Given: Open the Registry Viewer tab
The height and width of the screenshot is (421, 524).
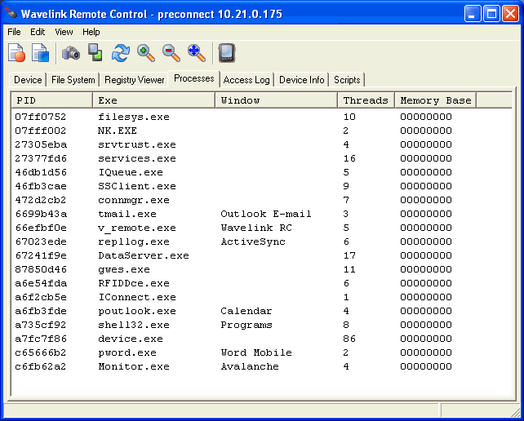Looking at the screenshot, I should 135,80.
